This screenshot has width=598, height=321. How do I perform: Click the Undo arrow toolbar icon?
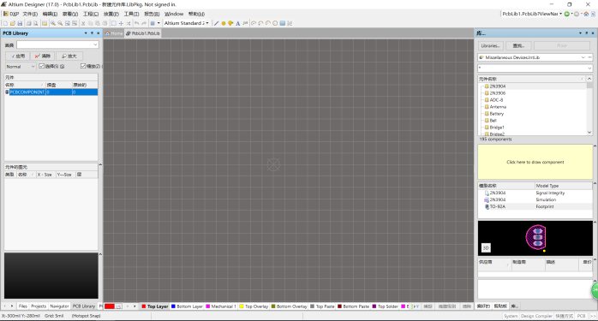pyautogui.click(x=136, y=23)
